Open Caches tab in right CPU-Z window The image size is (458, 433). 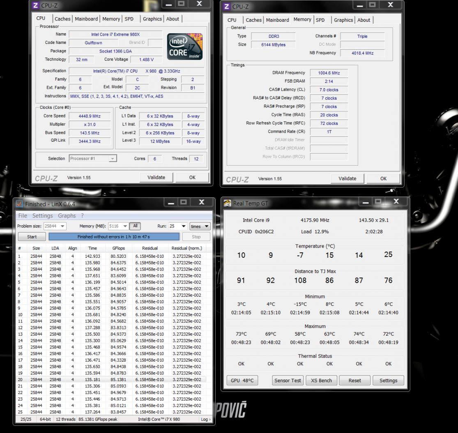click(x=253, y=20)
